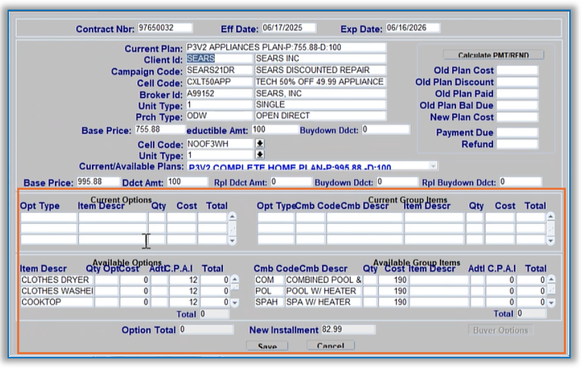Click the Exp Date field 06/16/2026
Screen dimensions: 581x370
point(412,27)
